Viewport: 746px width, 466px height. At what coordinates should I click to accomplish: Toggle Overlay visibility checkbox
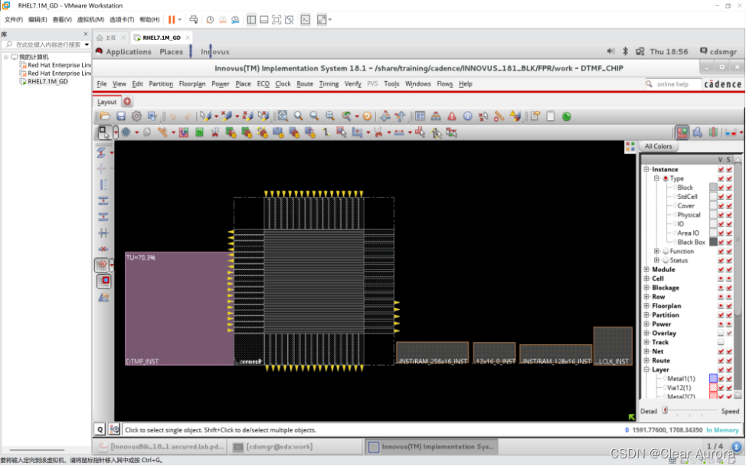(x=721, y=333)
